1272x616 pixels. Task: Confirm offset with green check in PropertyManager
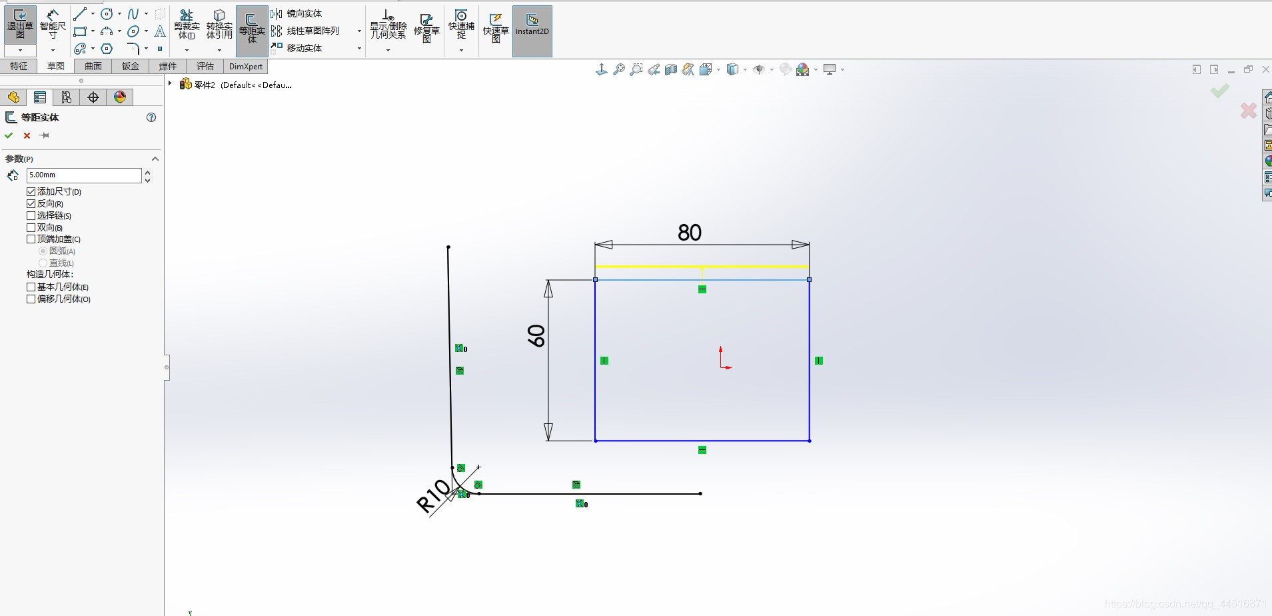point(9,135)
